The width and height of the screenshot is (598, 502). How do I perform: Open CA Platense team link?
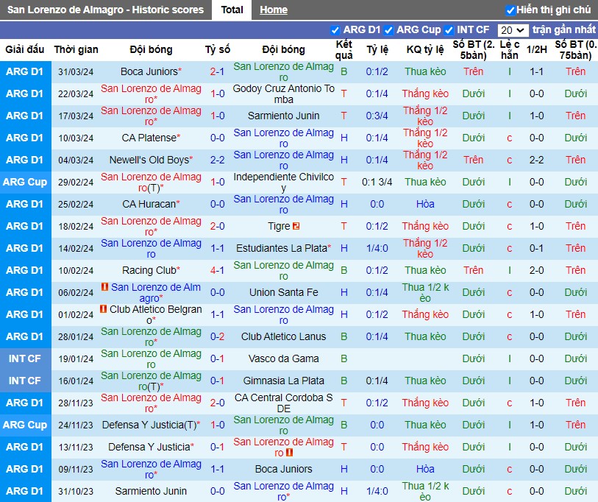149,138
